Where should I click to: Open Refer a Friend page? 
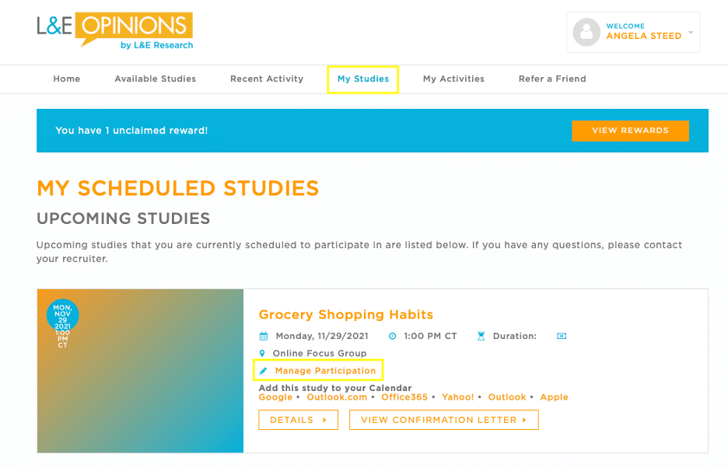[x=552, y=79]
